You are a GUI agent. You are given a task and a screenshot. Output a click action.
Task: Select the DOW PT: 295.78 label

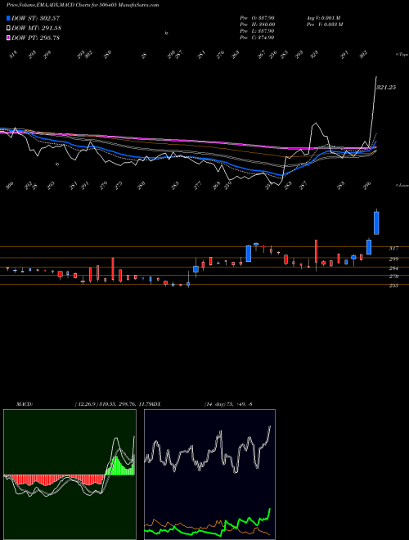(x=35, y=38)
